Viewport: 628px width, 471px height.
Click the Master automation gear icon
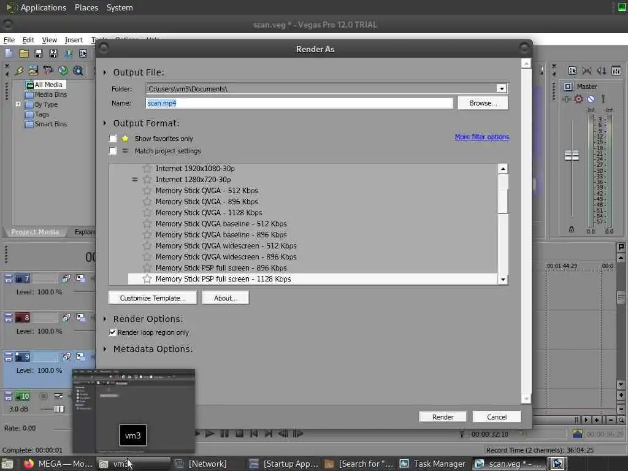[578, 99]
